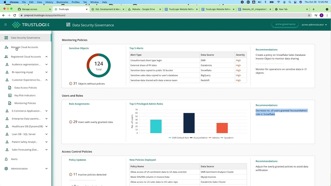Click the Healthcare DB account icon

click(x=7, y=126)
